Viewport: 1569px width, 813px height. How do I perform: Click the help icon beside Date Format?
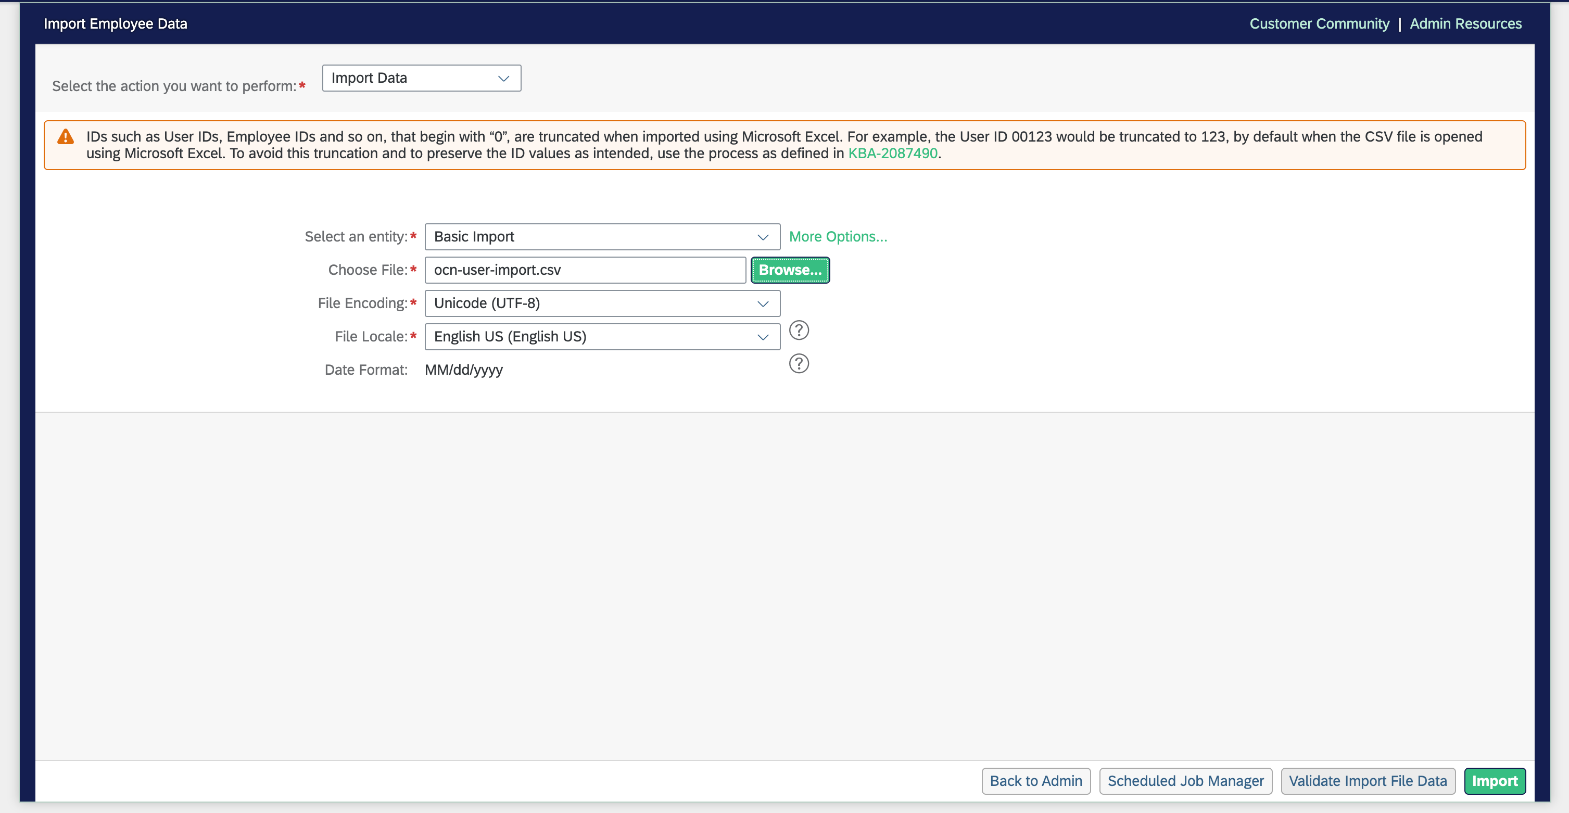coord(799,364)
